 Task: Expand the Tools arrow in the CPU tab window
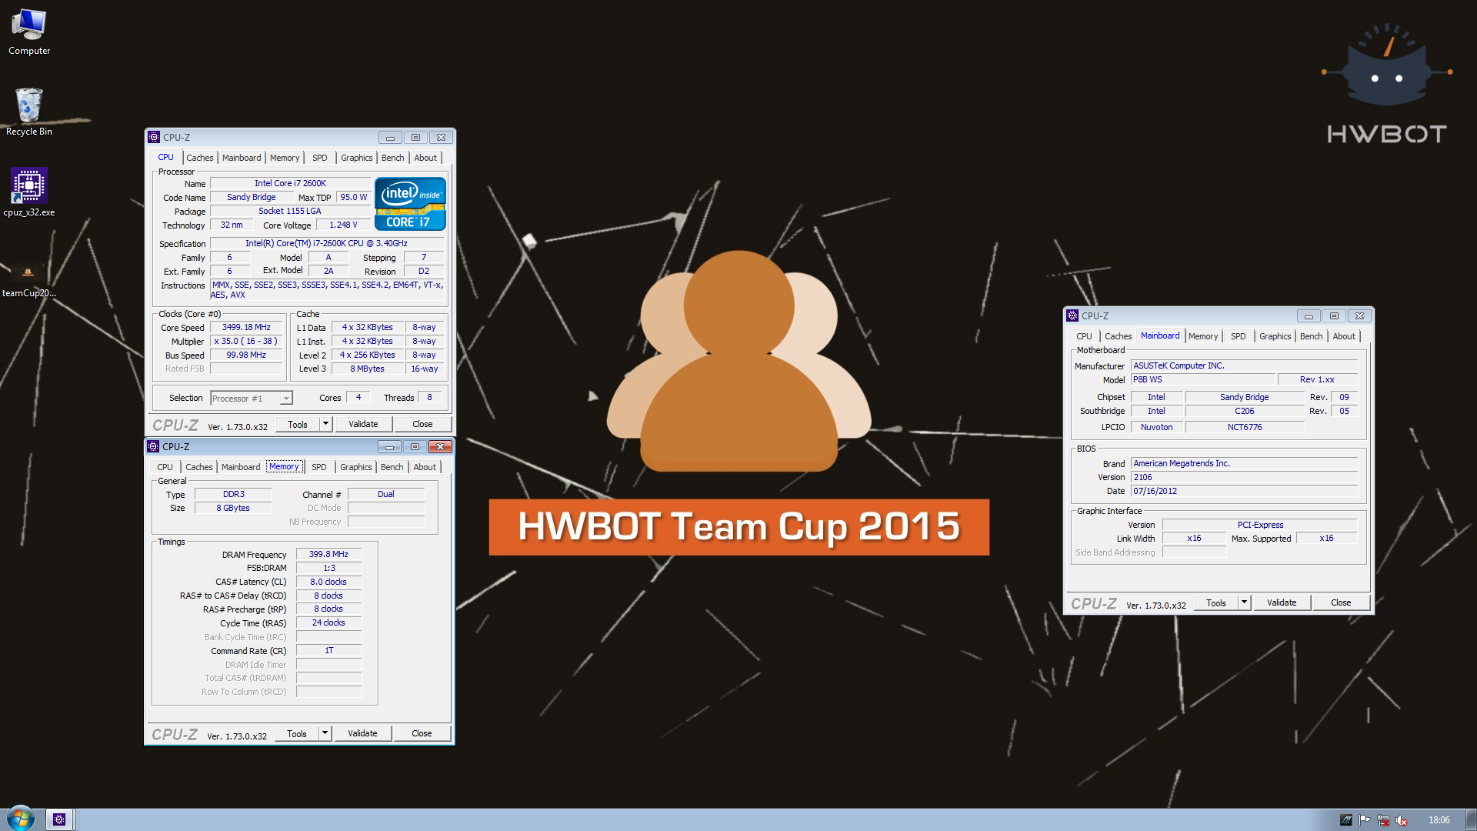click(325, 424)
